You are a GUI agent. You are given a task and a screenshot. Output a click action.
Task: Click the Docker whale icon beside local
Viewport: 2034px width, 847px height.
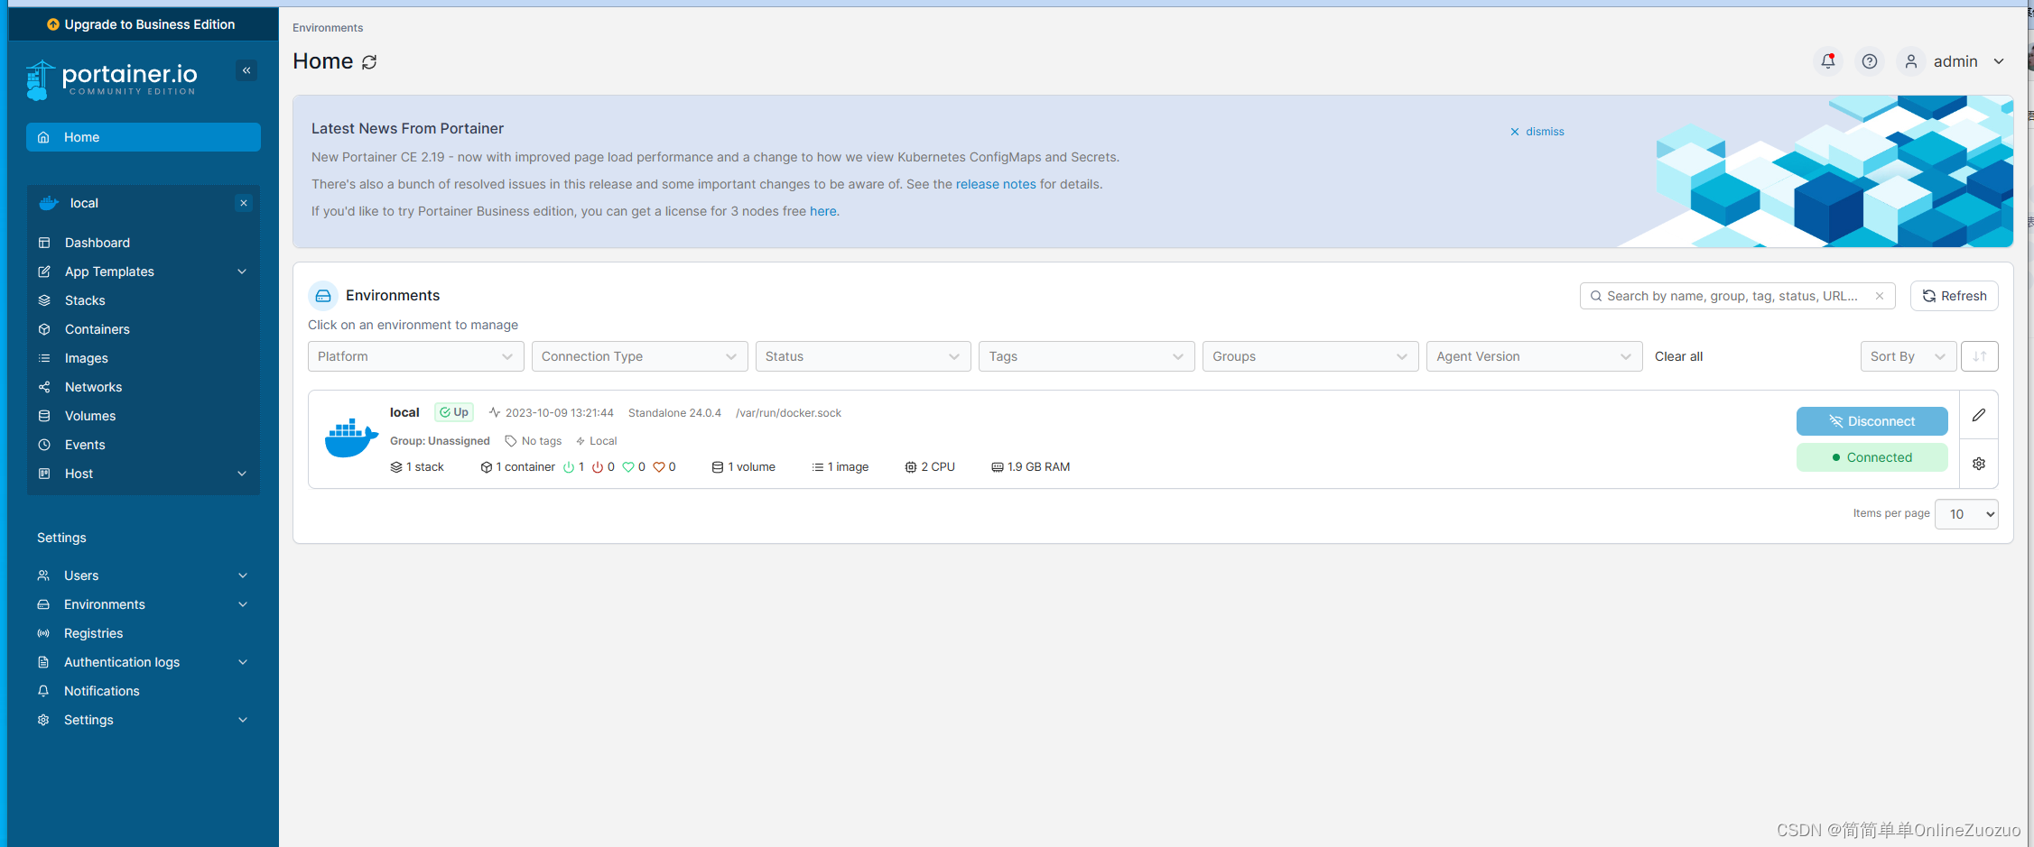click(49, 203)
